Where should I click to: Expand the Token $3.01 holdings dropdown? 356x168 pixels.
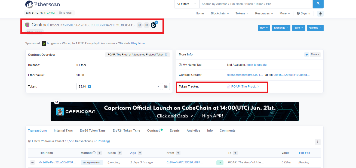[119, 86]
